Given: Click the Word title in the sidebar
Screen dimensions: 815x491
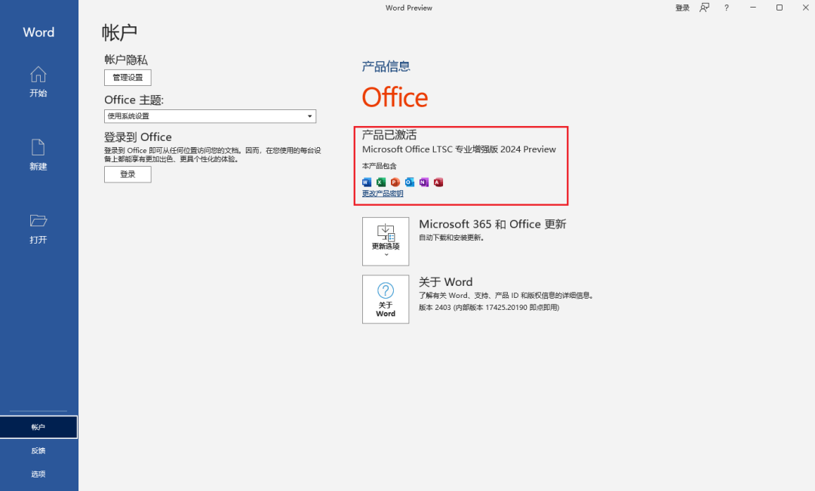Looking at the screenshot, I should [x=38, y=32].
